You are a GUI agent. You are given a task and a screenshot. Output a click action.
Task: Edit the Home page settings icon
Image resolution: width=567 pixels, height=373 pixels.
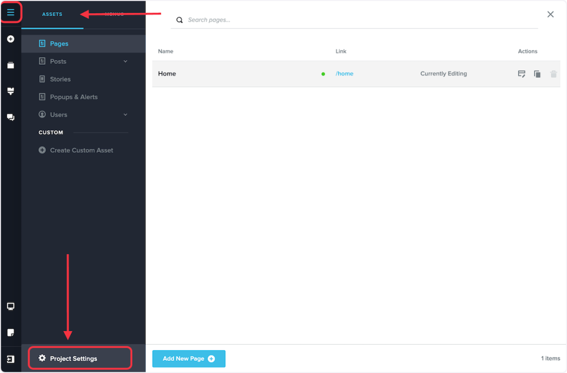pos(522,74)
